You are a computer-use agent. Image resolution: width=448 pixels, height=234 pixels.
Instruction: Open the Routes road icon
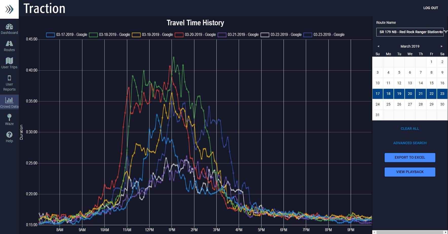pos(9,44)
